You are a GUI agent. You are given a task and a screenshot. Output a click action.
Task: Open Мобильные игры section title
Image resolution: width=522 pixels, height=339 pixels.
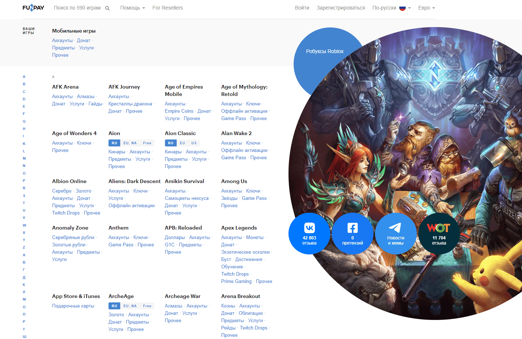click(74, 31)
